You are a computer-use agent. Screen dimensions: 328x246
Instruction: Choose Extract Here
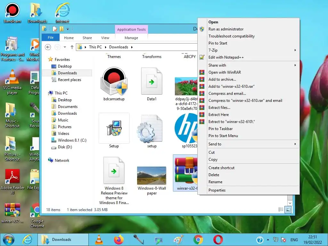[249, 115]
